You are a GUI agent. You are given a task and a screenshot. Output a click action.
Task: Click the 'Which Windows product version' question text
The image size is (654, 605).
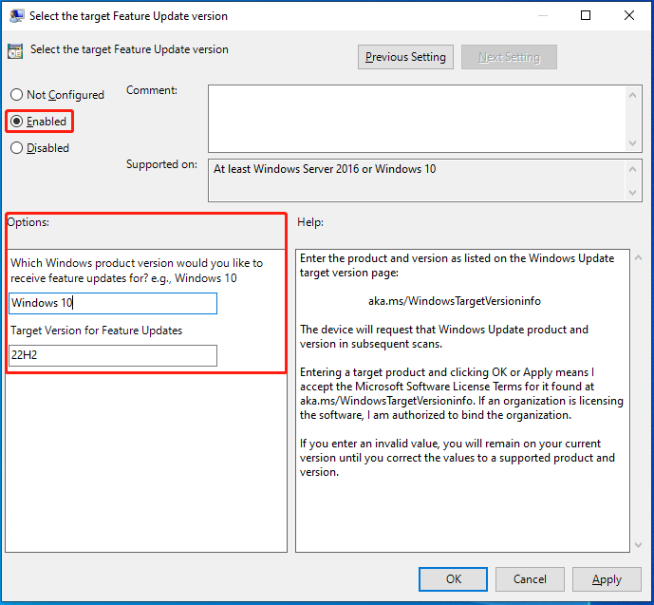tap(137, 271)
